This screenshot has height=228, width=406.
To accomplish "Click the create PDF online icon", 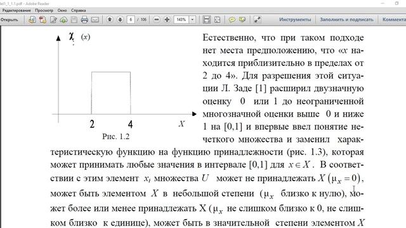I will (32, 20).
